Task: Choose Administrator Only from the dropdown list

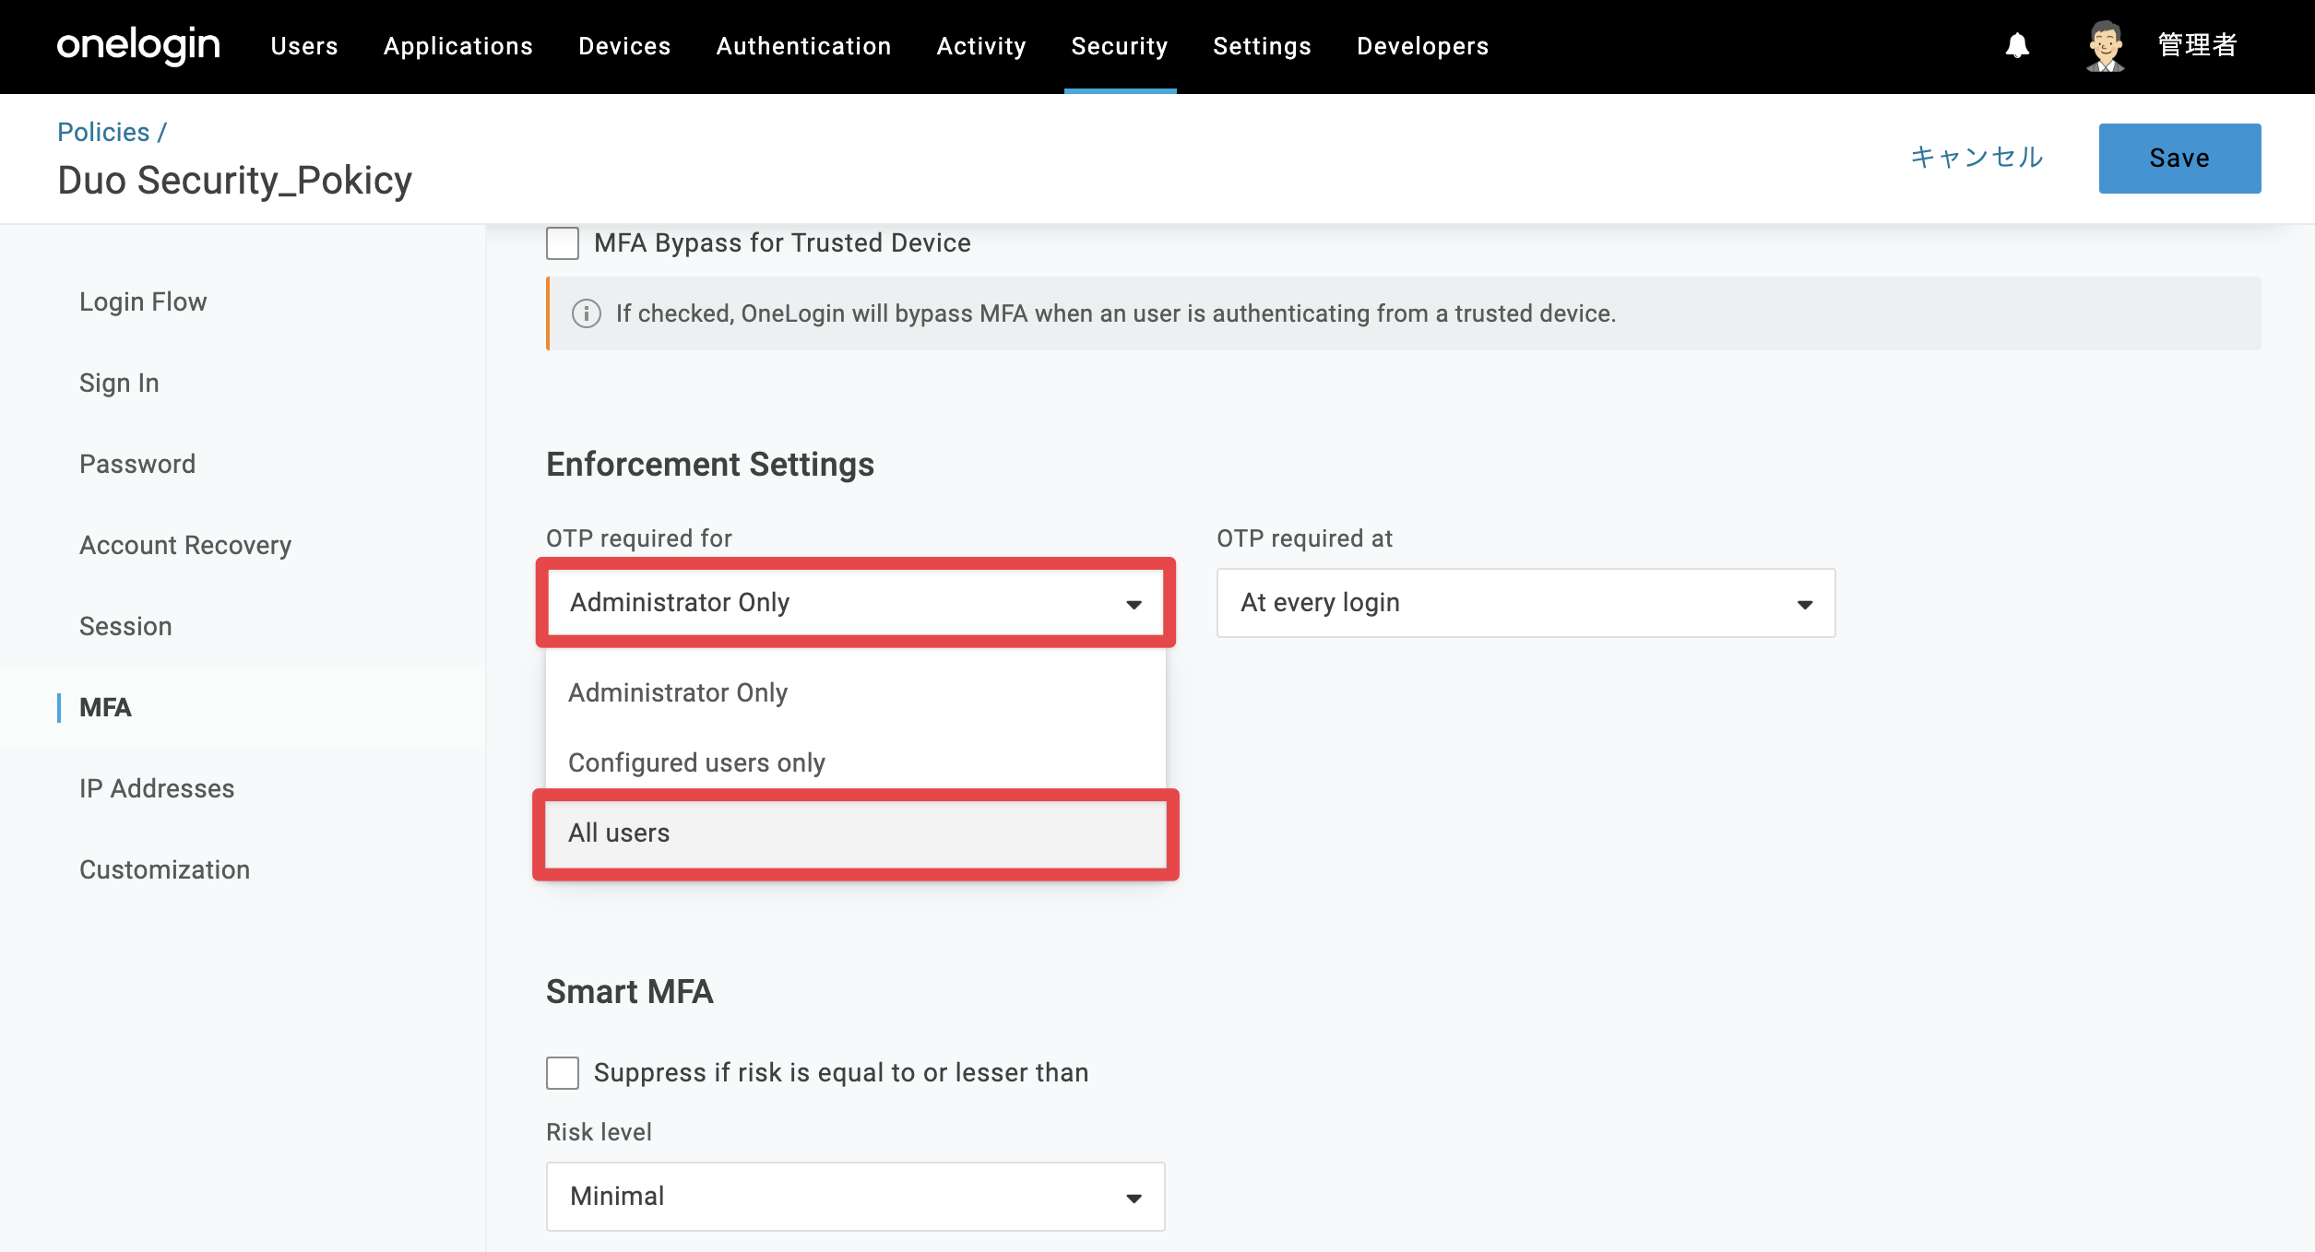Action: (x=856, y=692)
